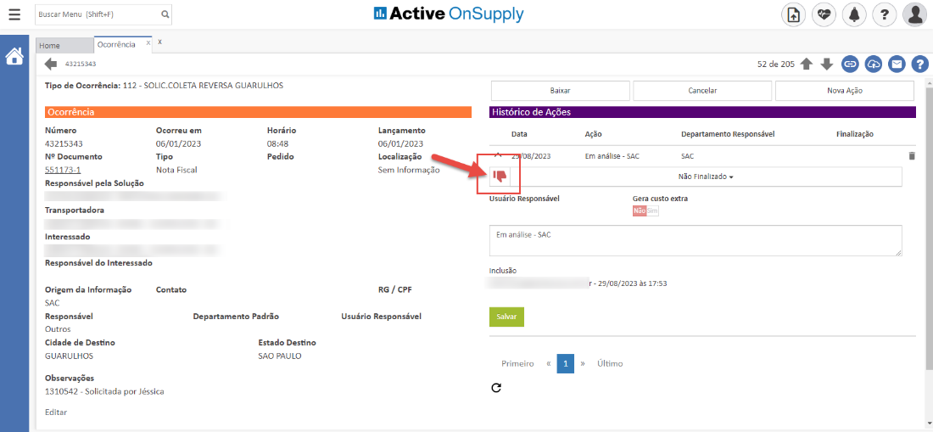Toggle Gera custo extra to Sim

tap(652, 210)
